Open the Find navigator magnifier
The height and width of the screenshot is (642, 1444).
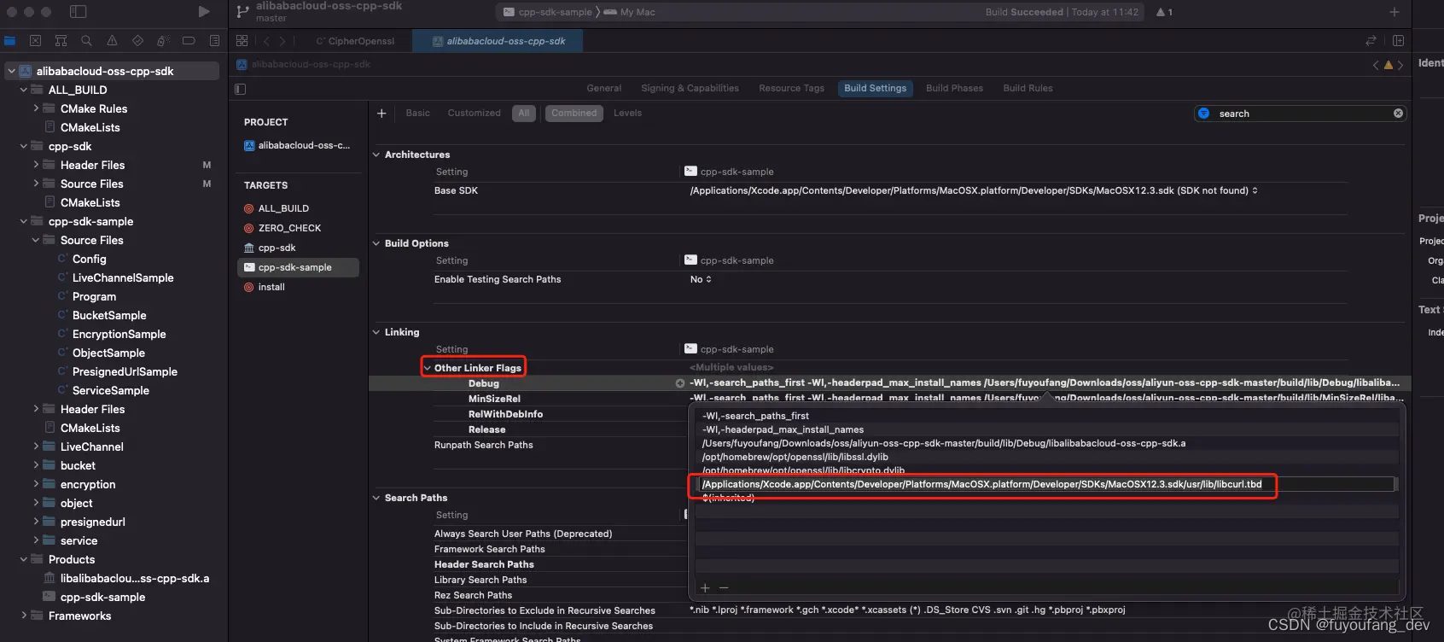pyautogui.click(x=86, y=40)
